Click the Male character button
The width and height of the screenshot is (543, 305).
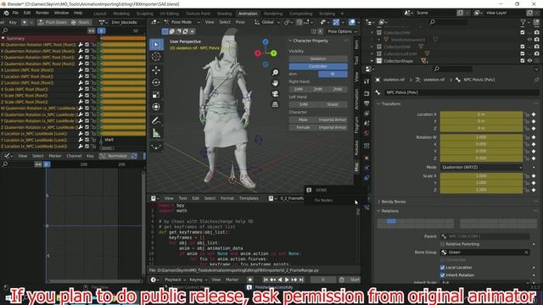[x=303, y=119]
